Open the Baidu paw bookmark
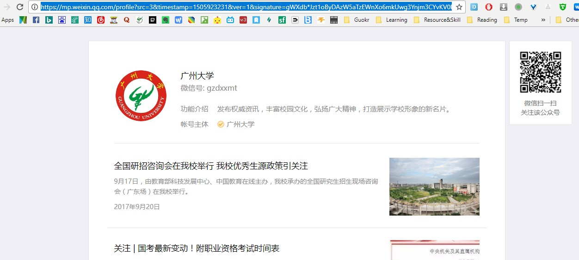 [x=62, y=20]
